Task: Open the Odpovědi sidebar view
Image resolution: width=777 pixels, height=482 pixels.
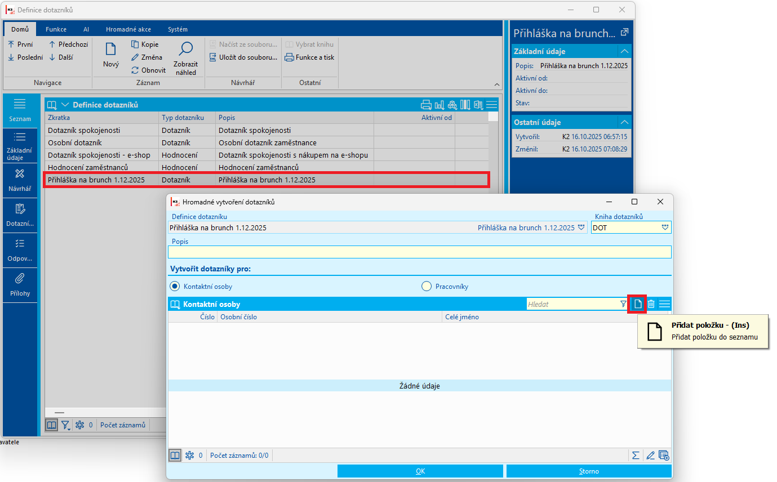Action: [x=20, y=250]
